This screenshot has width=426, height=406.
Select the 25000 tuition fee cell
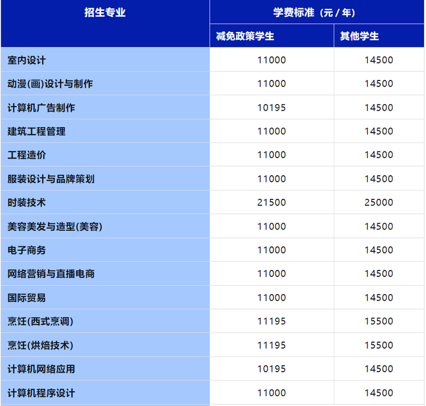pyautogui.click(x=379, y=202)
